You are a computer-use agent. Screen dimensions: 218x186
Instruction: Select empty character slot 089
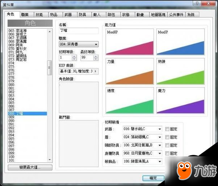coord(28,117)
